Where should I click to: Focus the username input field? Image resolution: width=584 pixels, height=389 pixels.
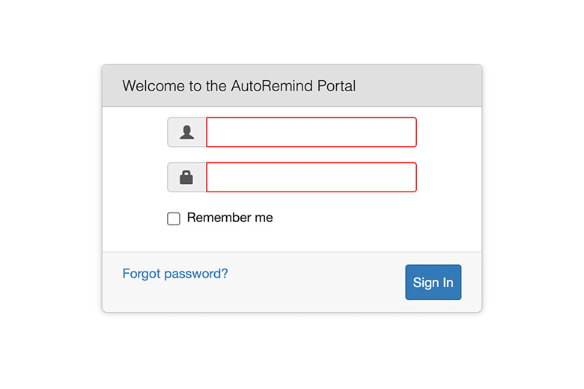coord(311,132)
